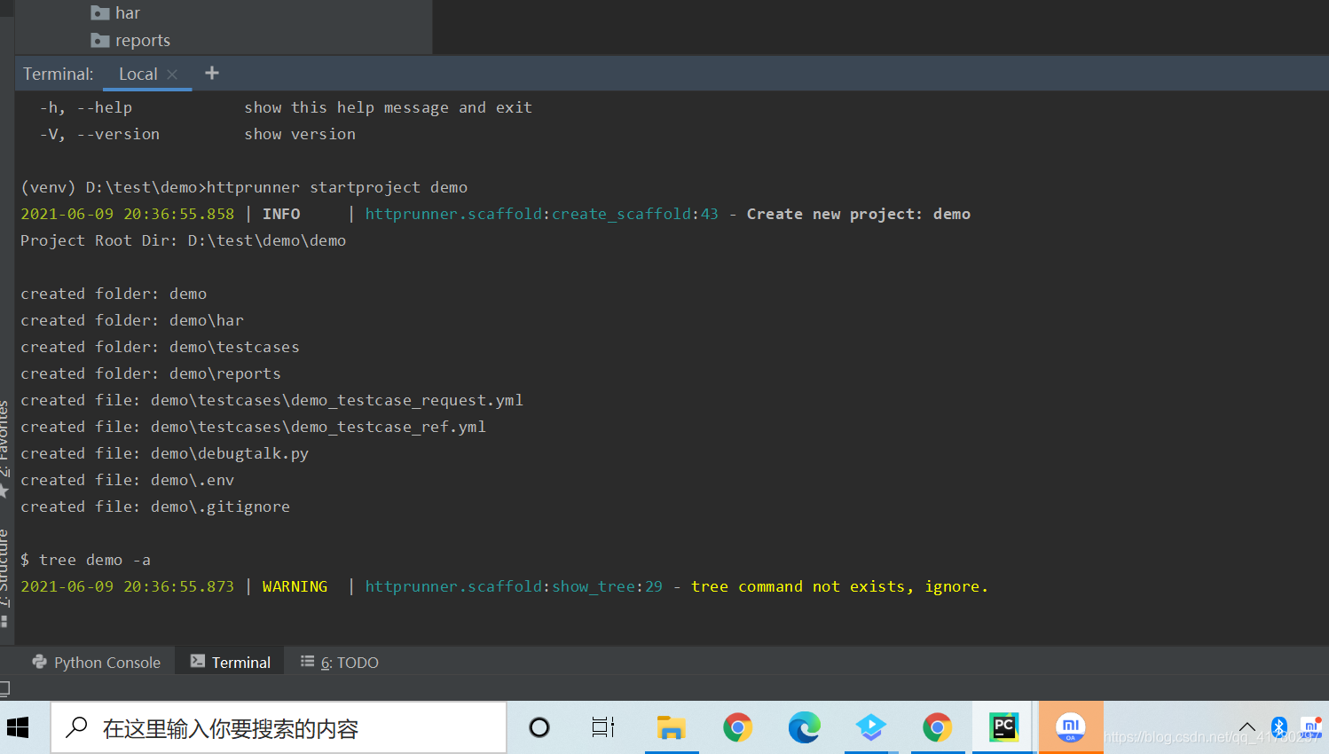Open File Explorer from taskbar
Viewport: 1329px width, 754px height.
coord(672,728)
